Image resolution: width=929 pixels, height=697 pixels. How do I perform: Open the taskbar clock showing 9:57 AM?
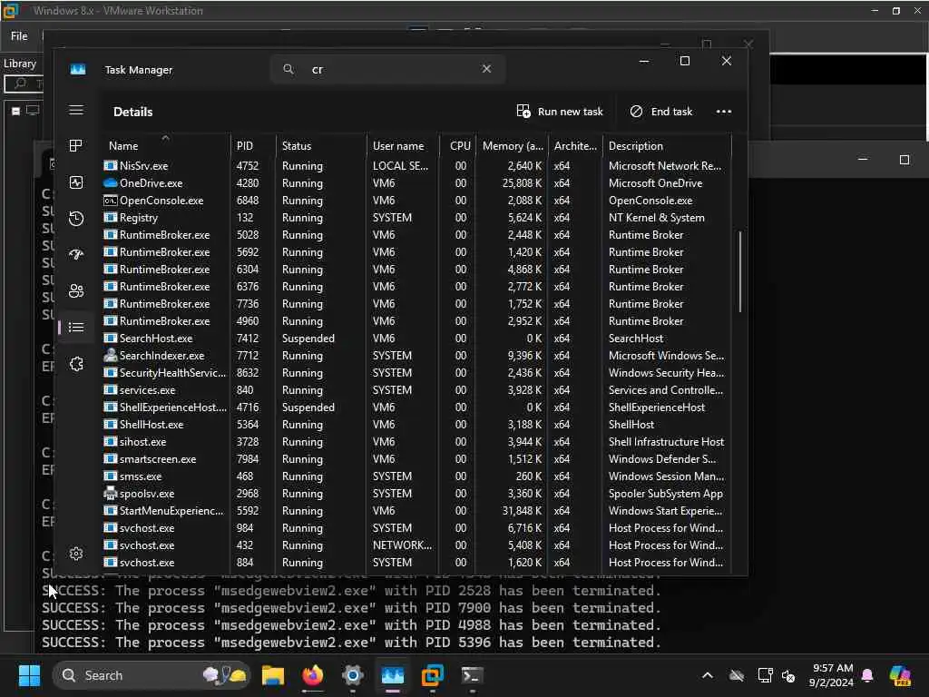point(831,675)
